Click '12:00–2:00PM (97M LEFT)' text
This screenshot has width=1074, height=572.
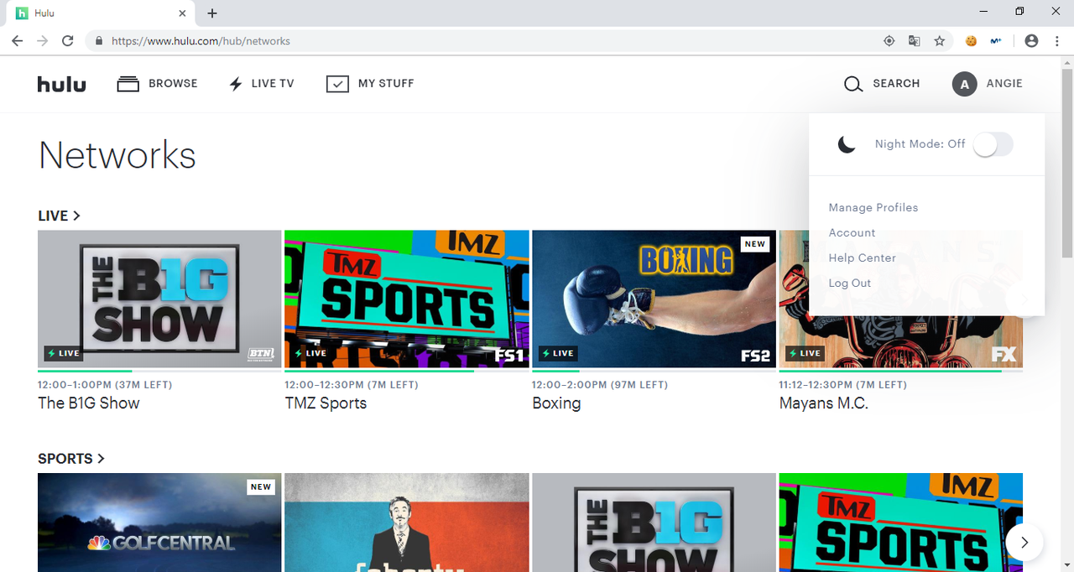point(600,385)
